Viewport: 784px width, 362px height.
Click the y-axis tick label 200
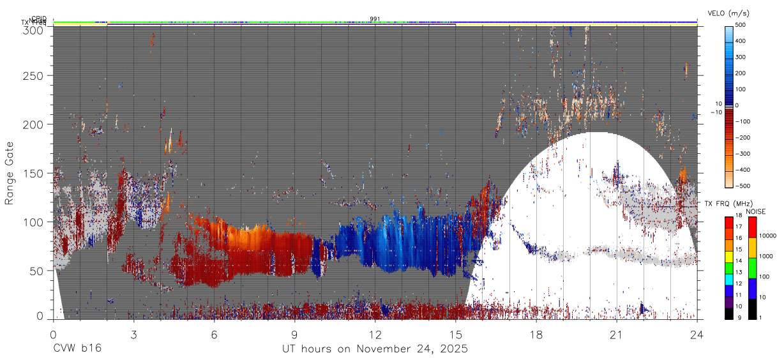tap(34, 124)
